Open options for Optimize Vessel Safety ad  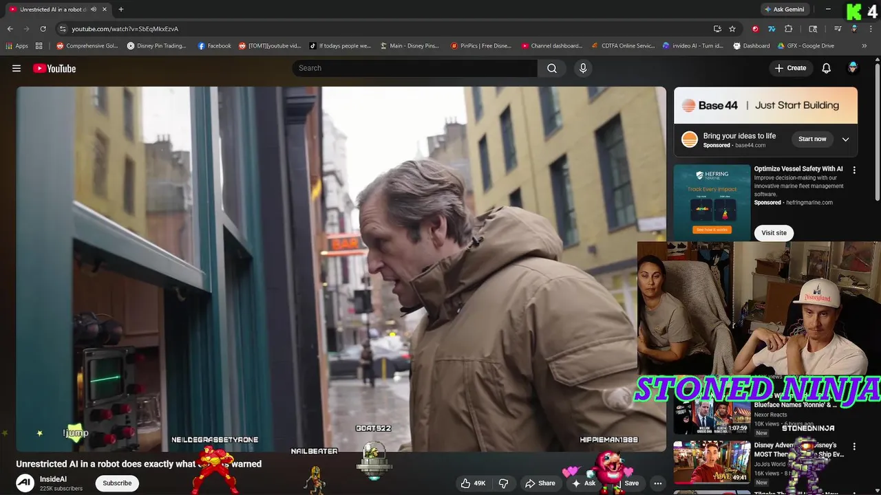click(854, 170)
